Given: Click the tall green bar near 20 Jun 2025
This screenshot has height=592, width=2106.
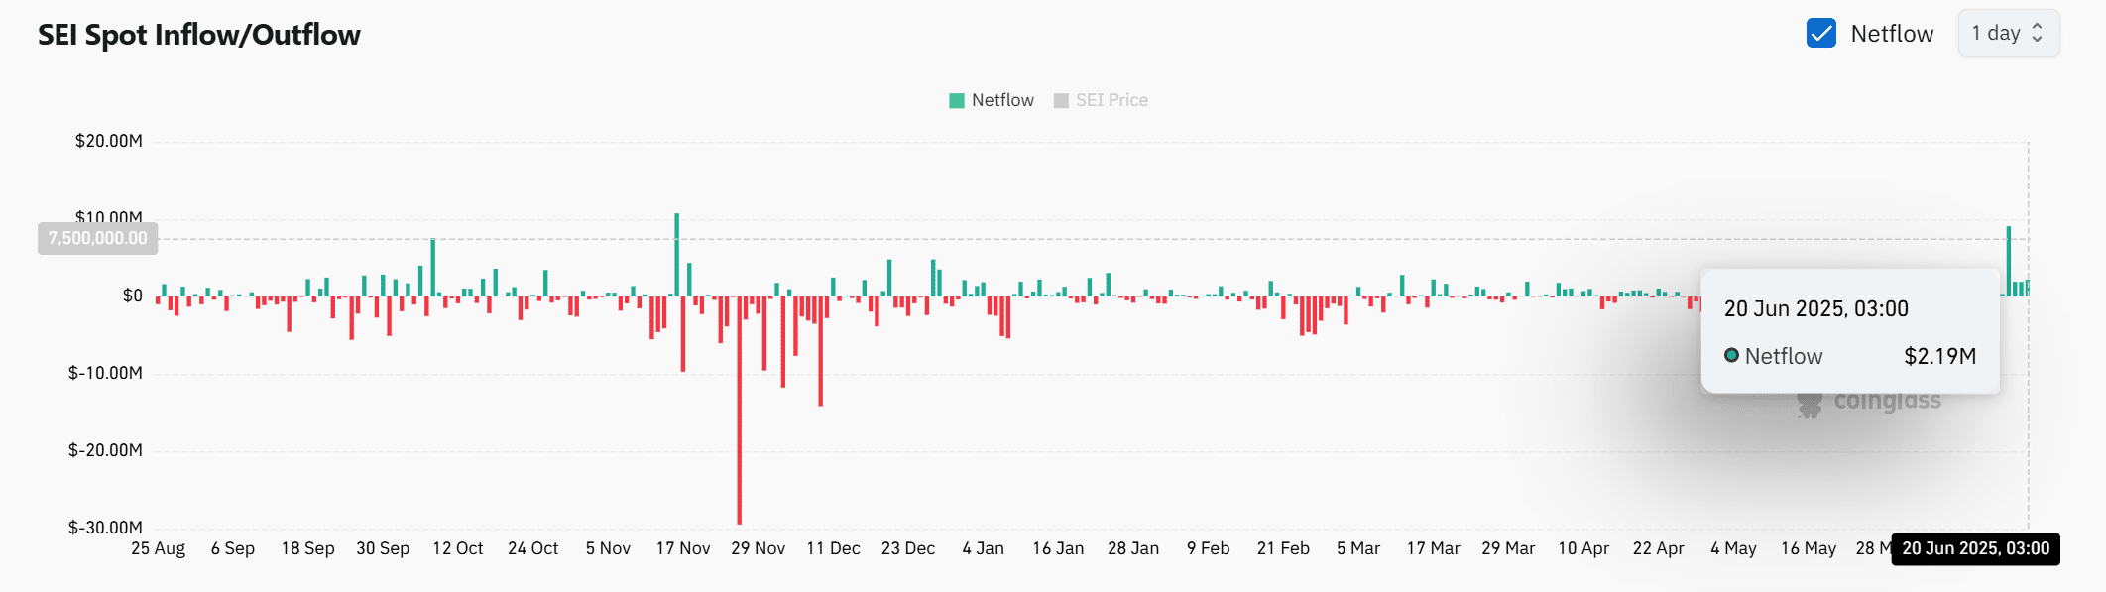Looking at the screenshot, I should tap(2009, 260).
